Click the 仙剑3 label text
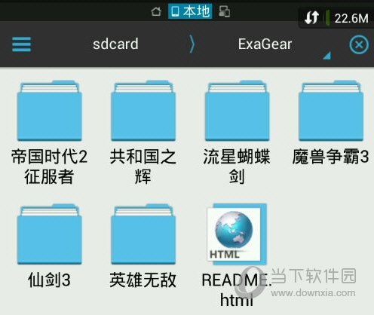This screenshot has width=374, height=315. point(49,280)
